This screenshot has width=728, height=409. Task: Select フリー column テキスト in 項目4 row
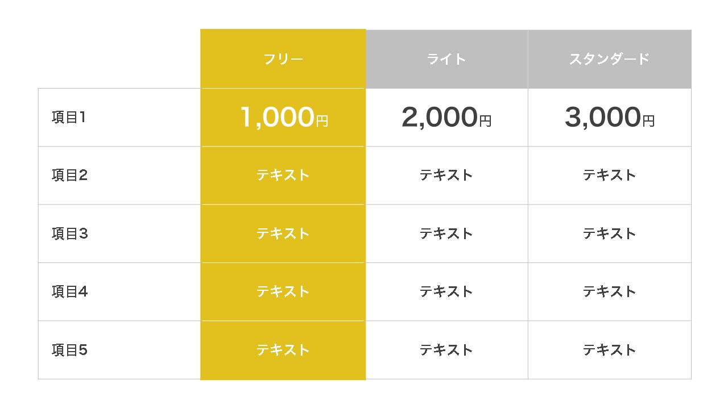point(283,292)
